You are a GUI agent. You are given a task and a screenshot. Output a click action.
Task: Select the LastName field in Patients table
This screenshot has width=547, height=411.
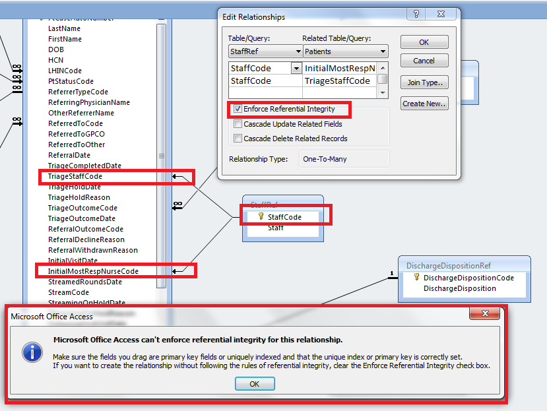[x=64, y=28]
